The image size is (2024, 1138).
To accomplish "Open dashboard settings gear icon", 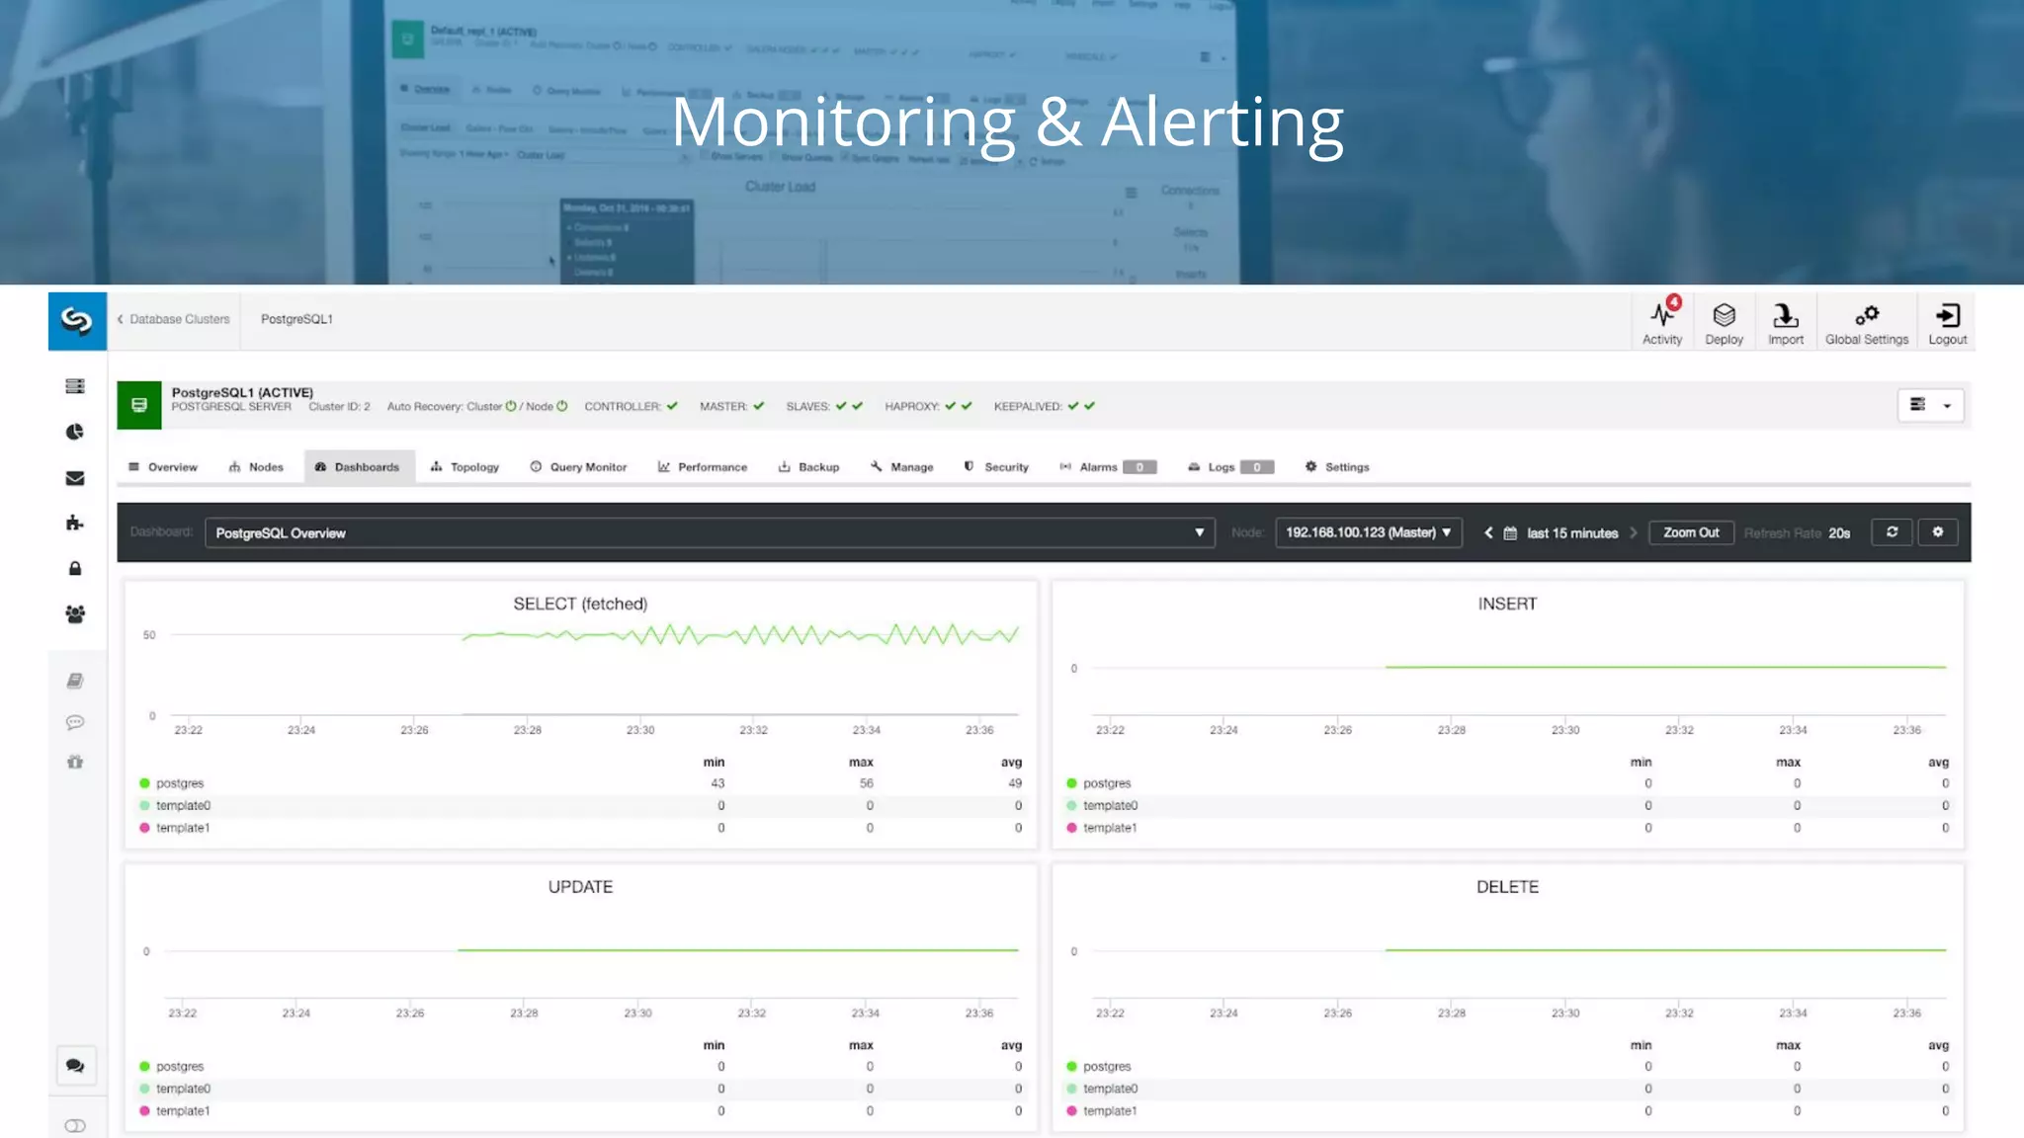I will point(1938,531).
